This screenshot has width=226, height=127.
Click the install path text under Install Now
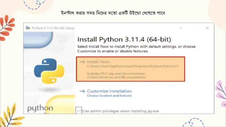click(x=133, y=66)
